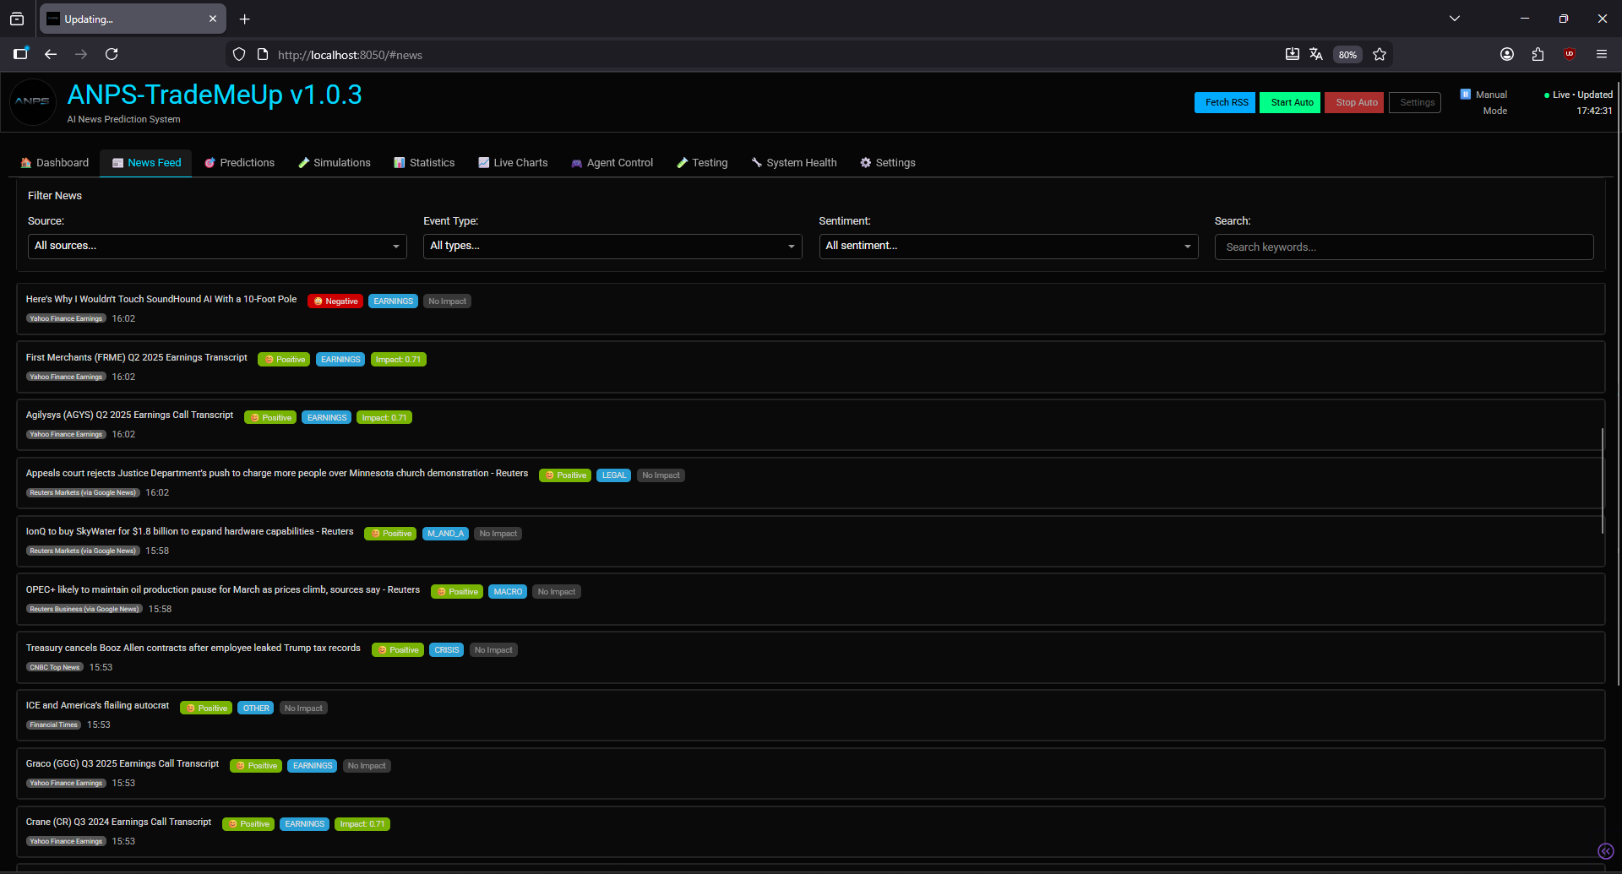Open the browser hamburger application menu
The height and width of the screenshot is (874, 1622).
click(x=1602, y=54)
